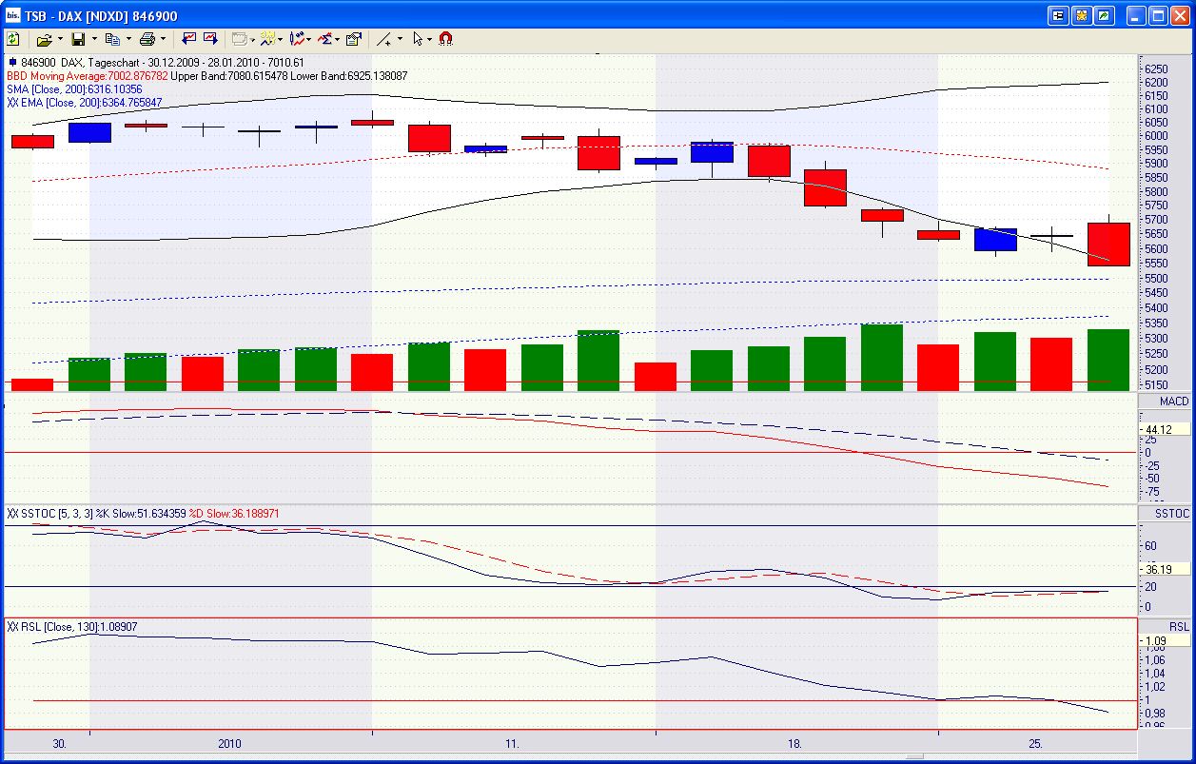The width and height of the screenshot is (1196, 764).
Task: Click the refresh chart data icon
Action: click(13, 38)
